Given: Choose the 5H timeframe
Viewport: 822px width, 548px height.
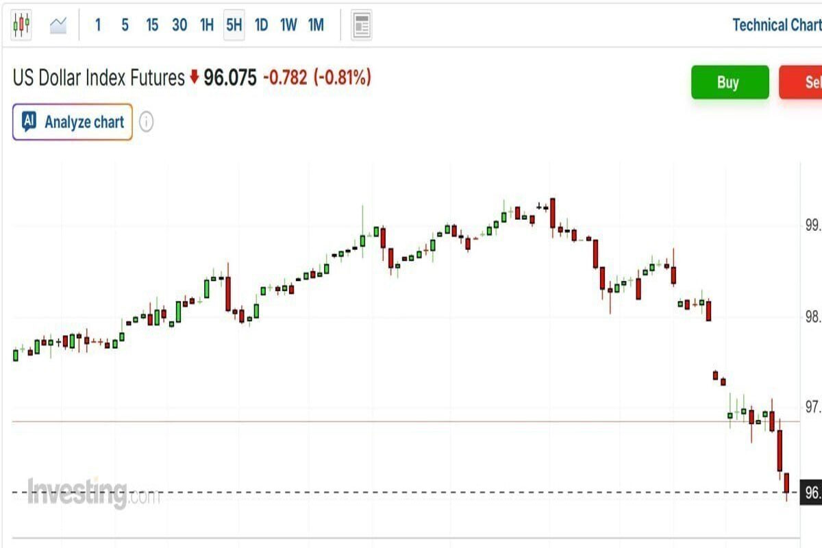Looking at the screenshot, I should click(234, 25).
